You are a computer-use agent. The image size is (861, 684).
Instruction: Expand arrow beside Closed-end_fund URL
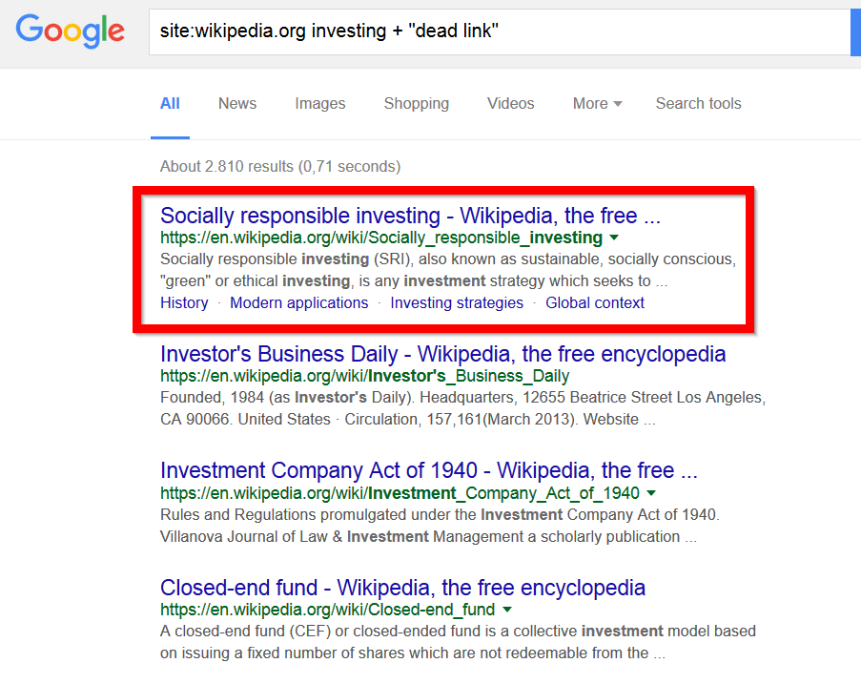click(x=507, y=610)
